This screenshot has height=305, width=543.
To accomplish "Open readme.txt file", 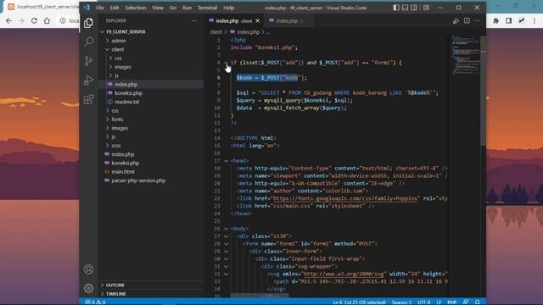I will coord(126,102).
